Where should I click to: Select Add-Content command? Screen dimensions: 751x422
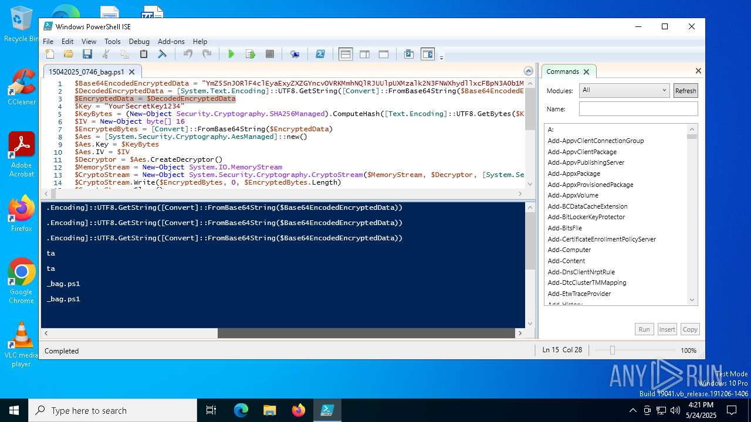[566, 261]
